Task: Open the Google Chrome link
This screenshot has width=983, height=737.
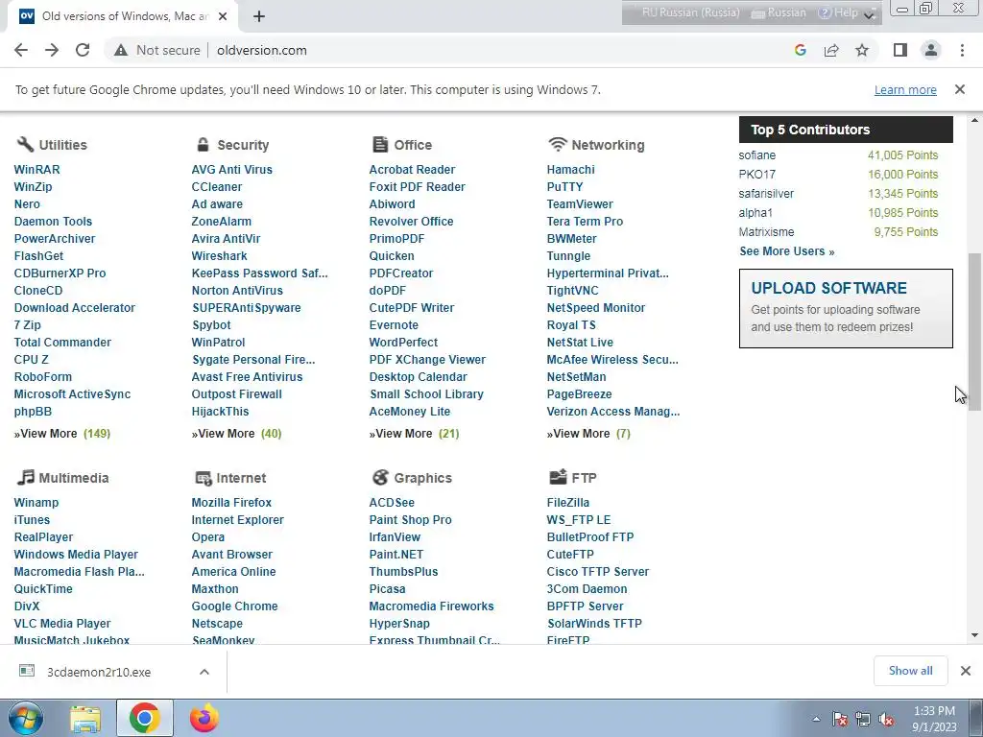Action: click(234, 606)
